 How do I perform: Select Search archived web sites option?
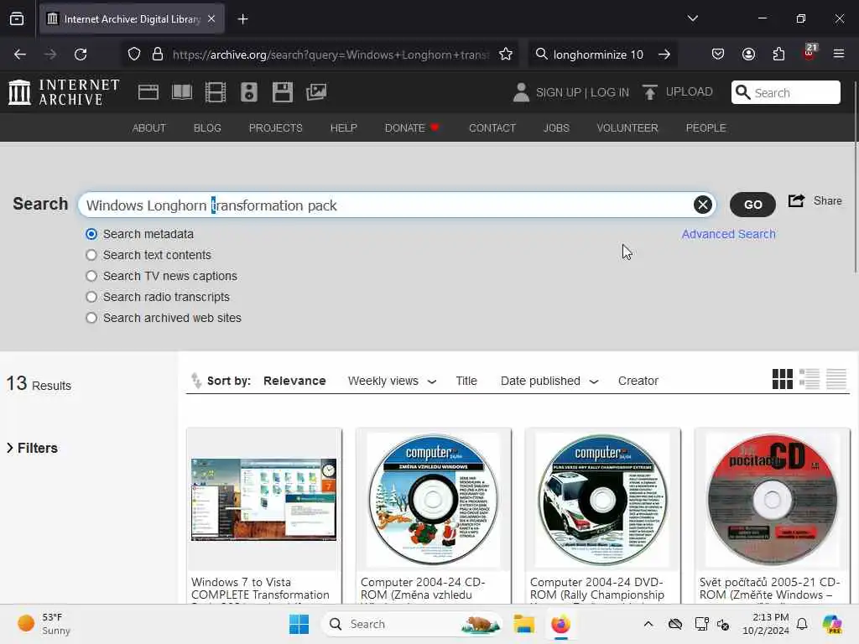[91, 318]
